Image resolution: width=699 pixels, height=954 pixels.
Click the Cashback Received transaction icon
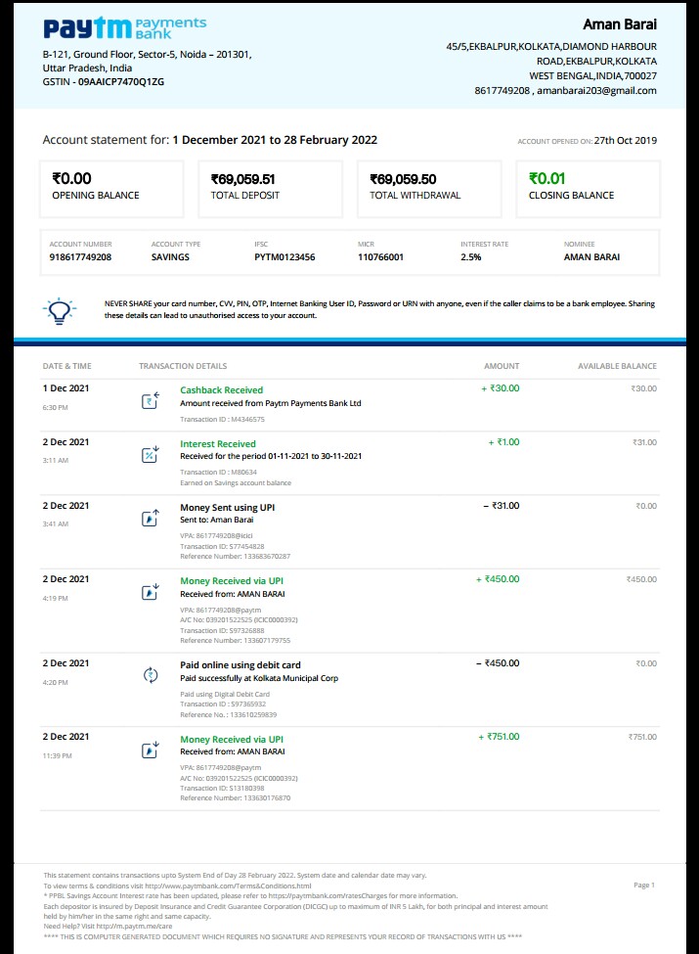[x=151, y=400]
